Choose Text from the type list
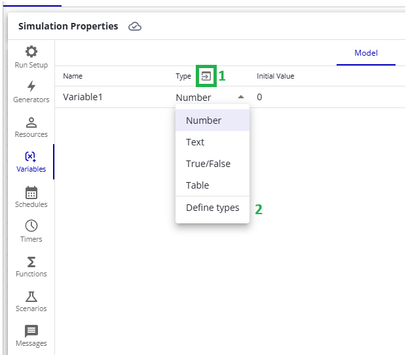The height and width of the screenshot is (355, 406). (195, 142)
